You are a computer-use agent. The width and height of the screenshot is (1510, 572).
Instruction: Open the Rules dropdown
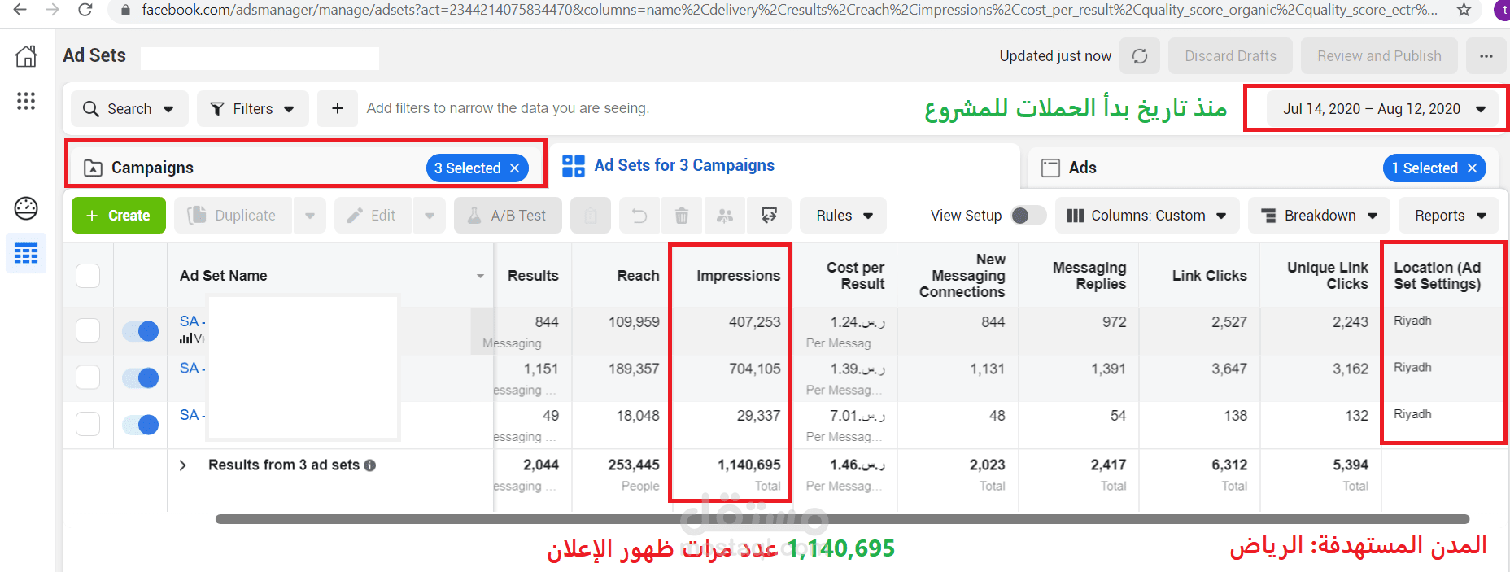[844, 216]
